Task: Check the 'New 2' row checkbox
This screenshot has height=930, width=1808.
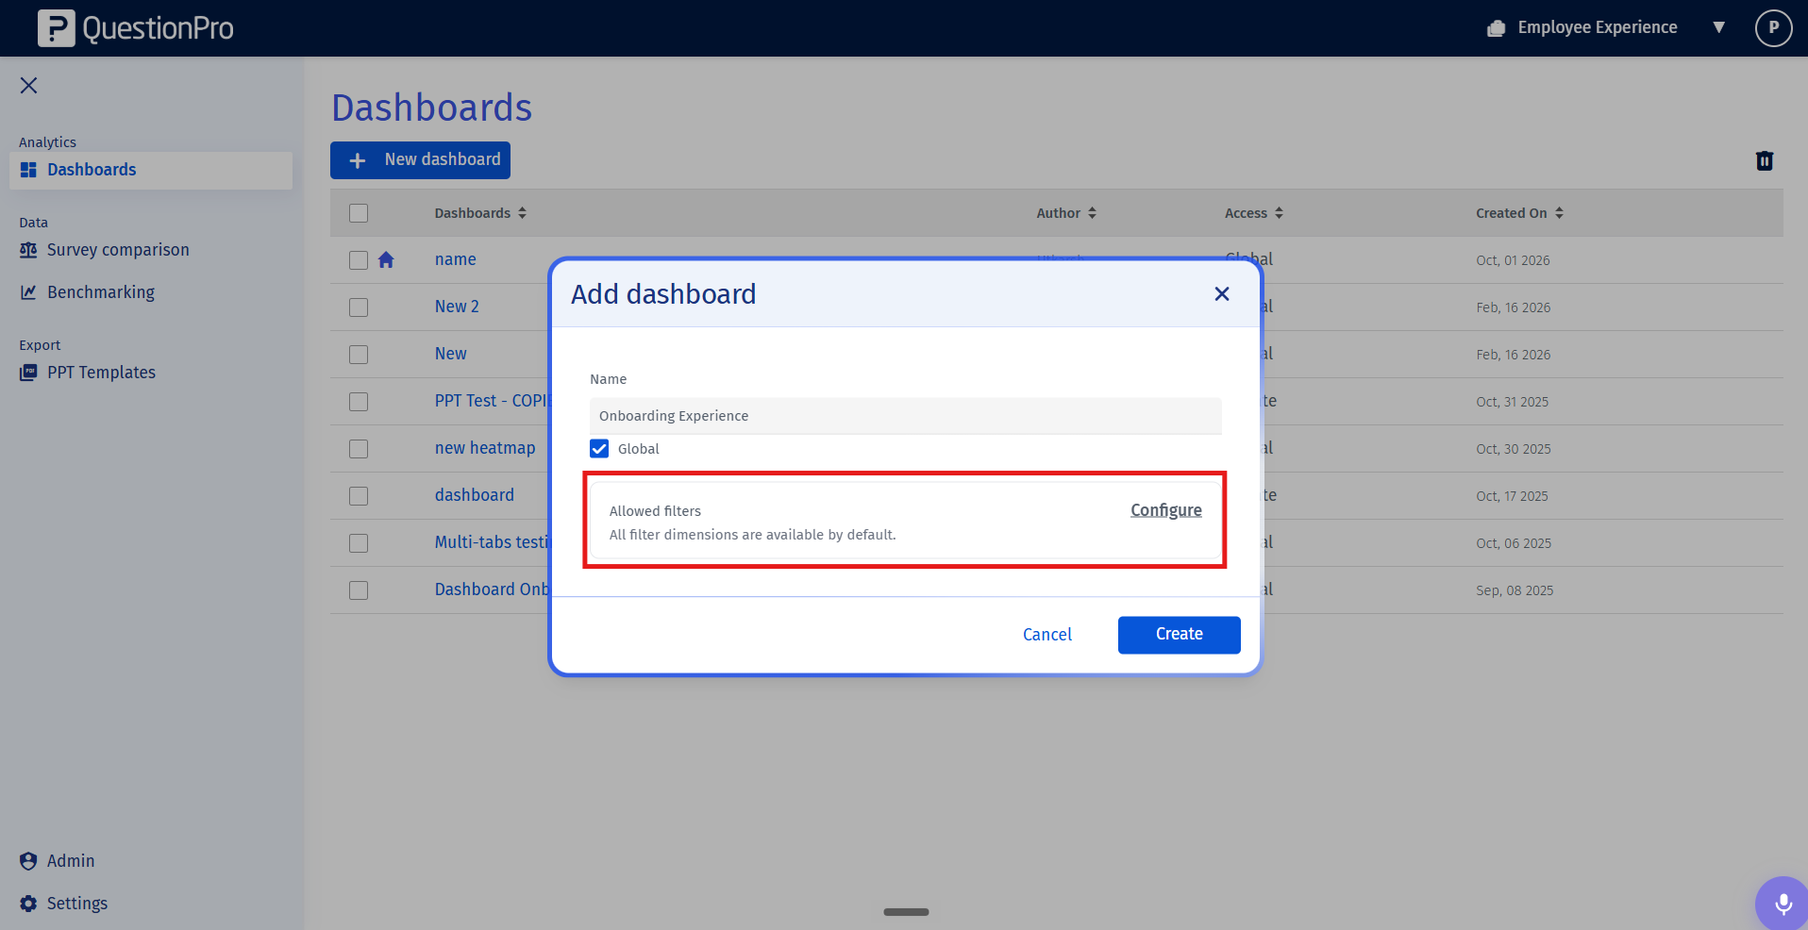Action: (359, 307)
